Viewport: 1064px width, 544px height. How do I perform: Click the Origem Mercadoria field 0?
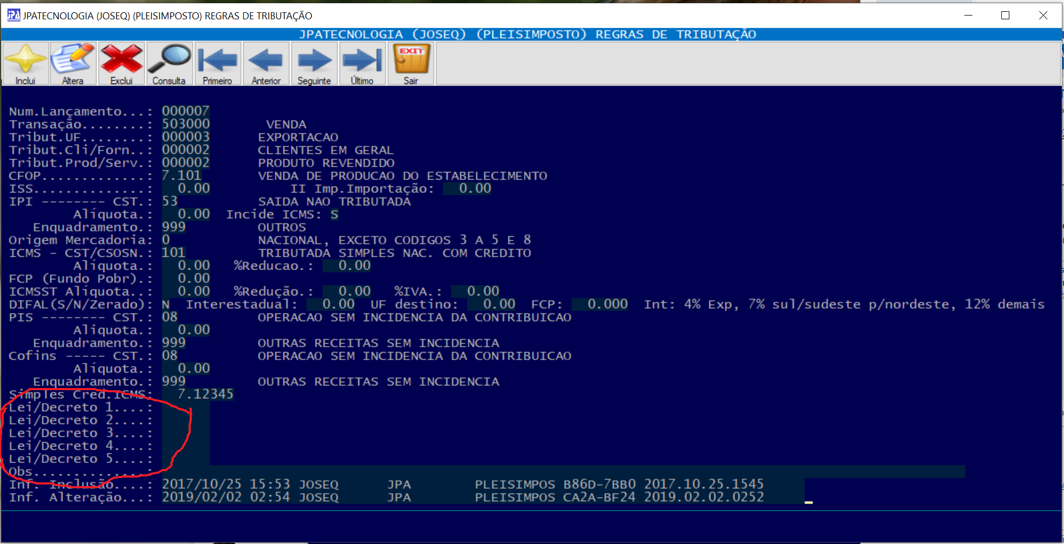click(166, 240)
